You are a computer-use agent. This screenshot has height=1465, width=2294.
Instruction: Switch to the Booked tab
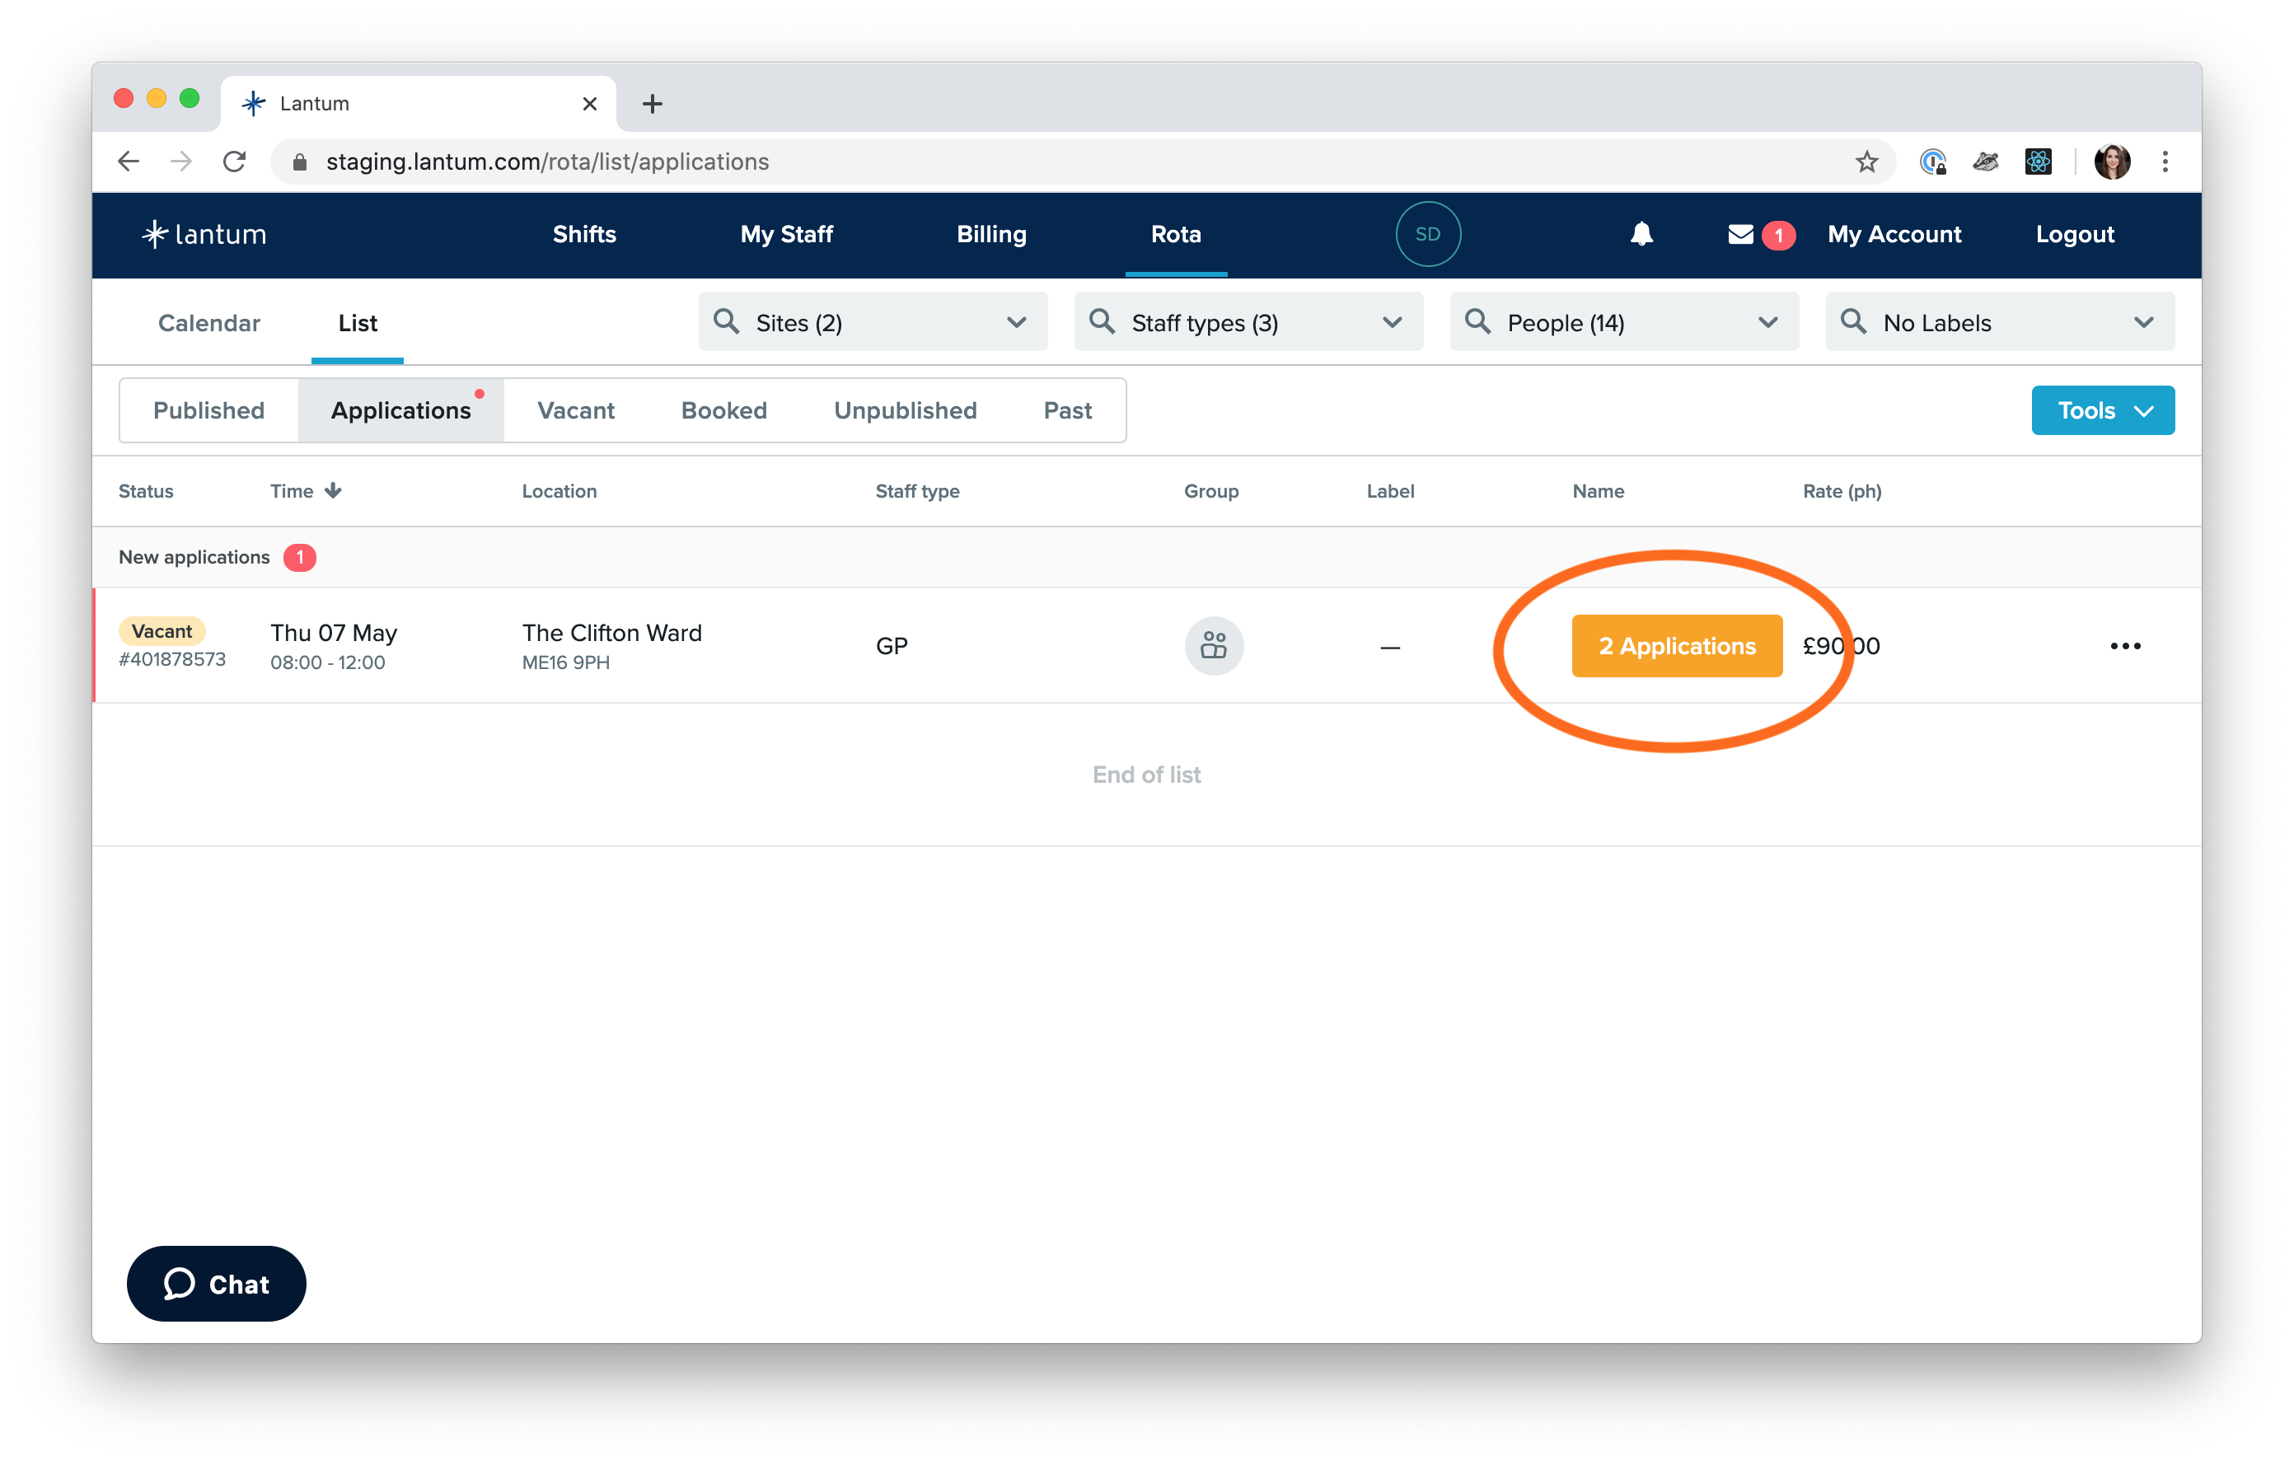click(724, 410)
